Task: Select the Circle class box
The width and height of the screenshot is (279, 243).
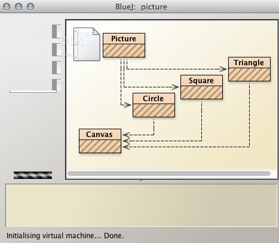Action: click(x=154, y=105)
